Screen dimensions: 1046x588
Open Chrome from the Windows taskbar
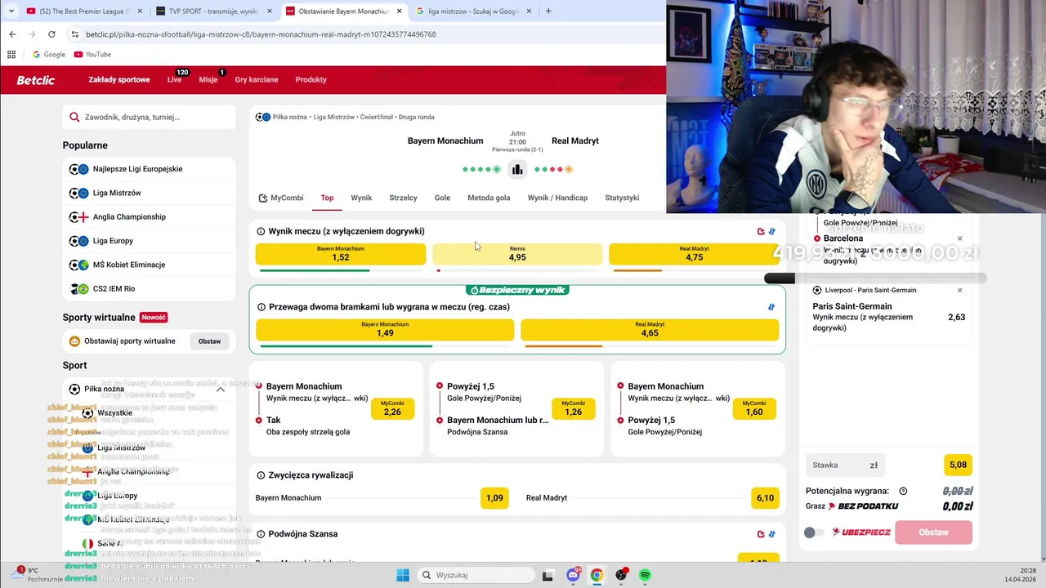pos(597,575)
